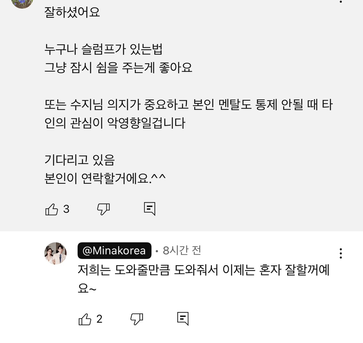Reply to the top comment
Viewport: 363px width, 343px height.
(x=150, y=209)
